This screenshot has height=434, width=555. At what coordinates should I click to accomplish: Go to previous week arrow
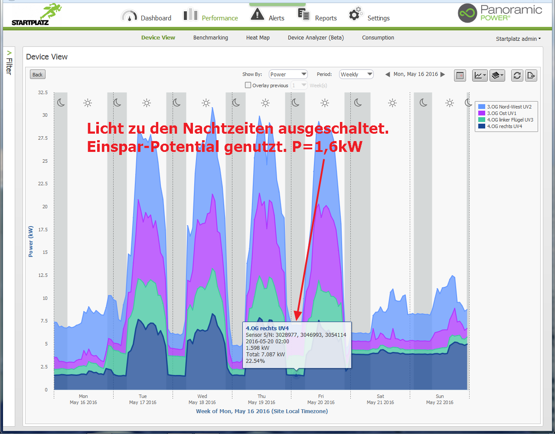tap(388, 74)
